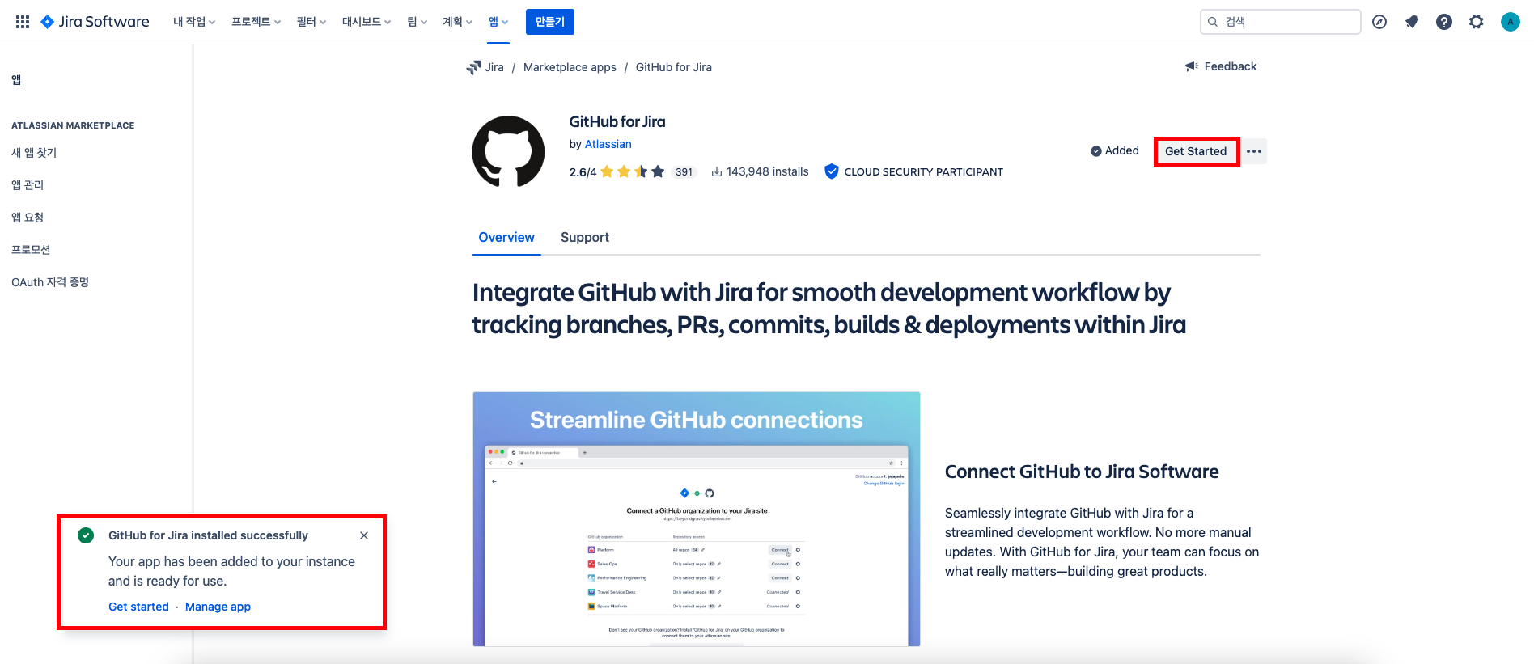
Task: Go to Jira breadcrumb link
Action: tap(494, 67)
